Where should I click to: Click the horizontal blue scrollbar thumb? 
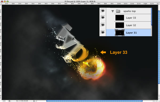pyautogui.click(x=94, y=101)
